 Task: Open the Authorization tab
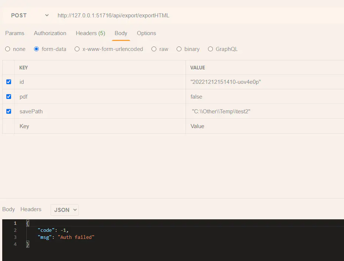point(50,33)
